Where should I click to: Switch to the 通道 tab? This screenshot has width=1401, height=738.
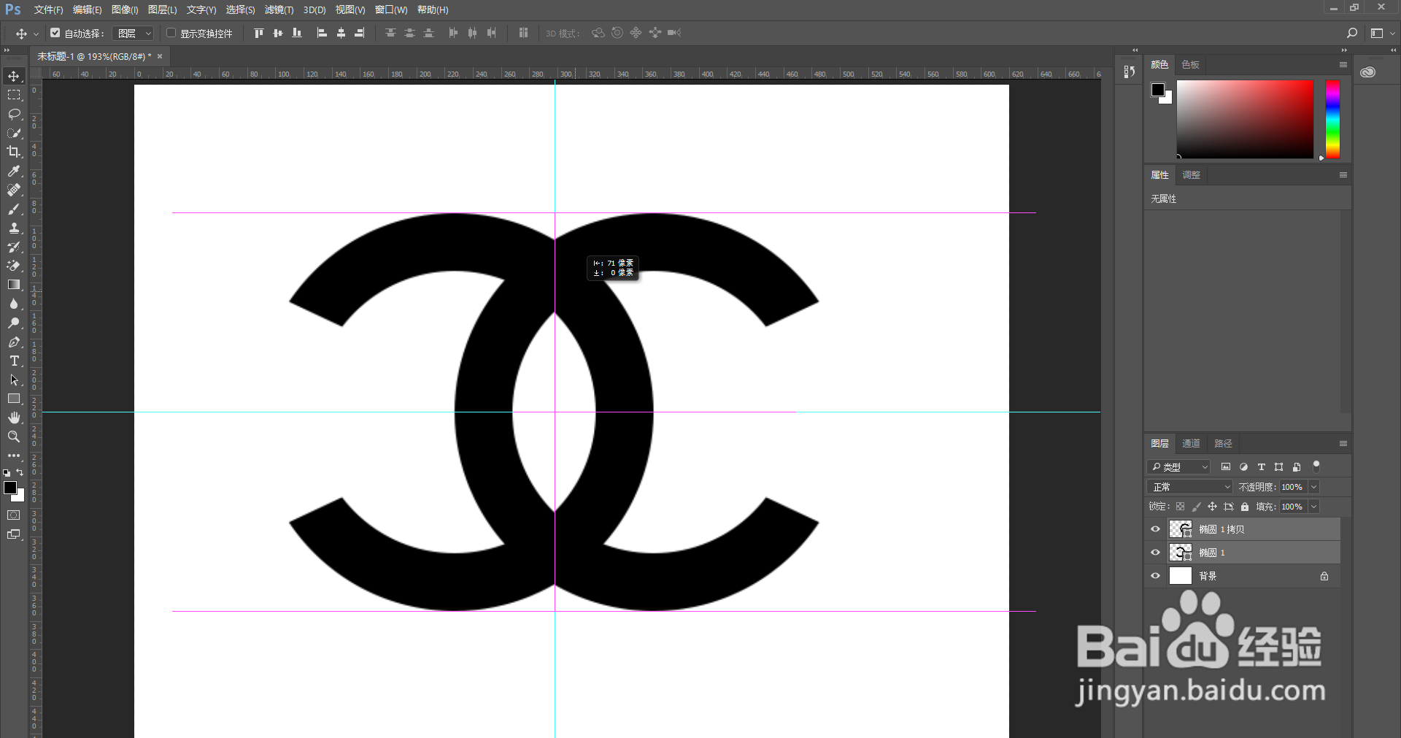click(x=1191, y=443)
